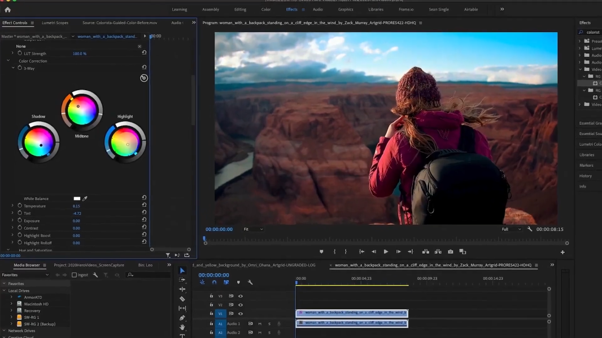Screen dimensions: 602x338
Task: Toggle lock on V3 track
Action: pos(211,296)
